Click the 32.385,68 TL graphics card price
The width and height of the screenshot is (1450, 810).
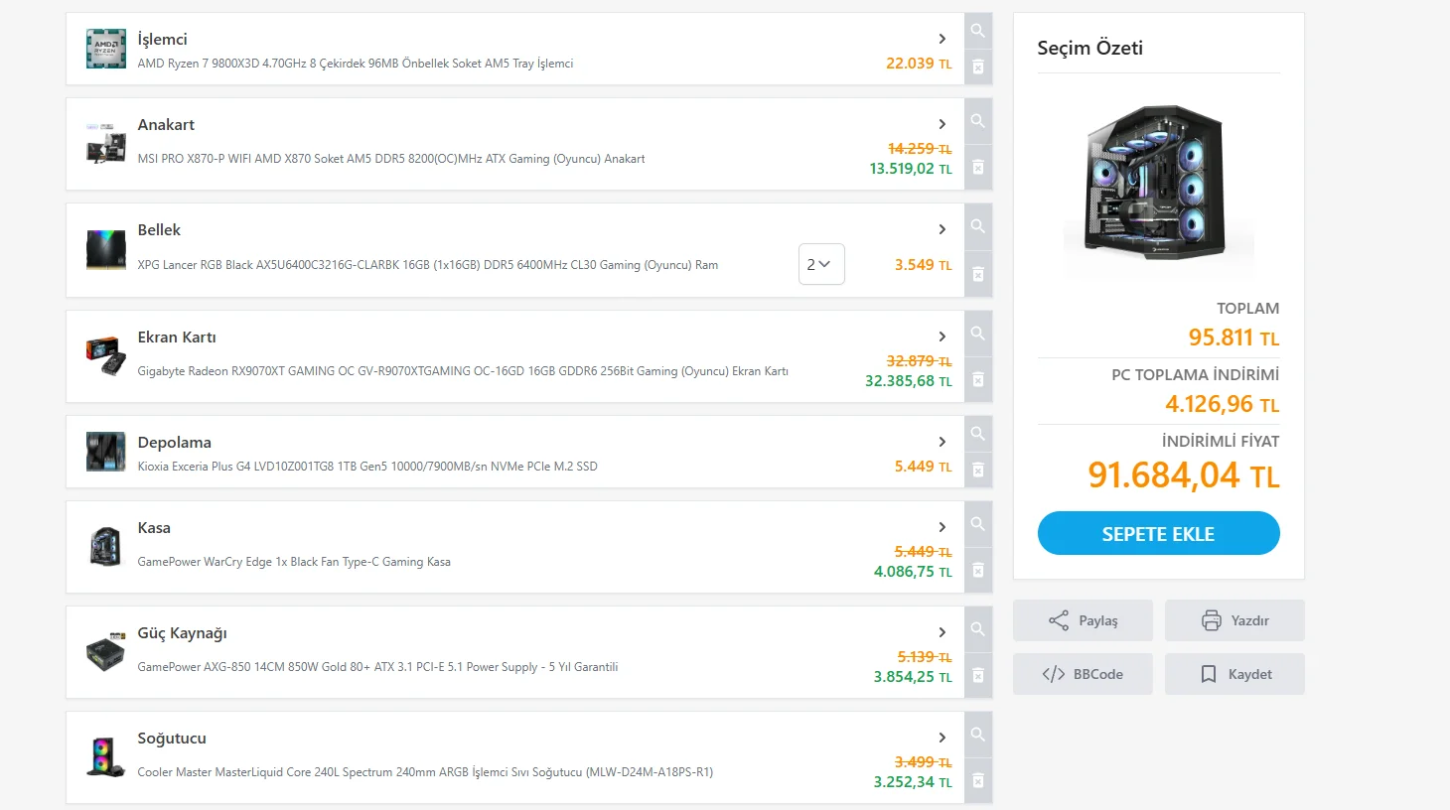(909, 381)
